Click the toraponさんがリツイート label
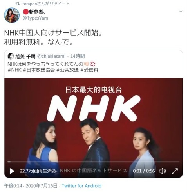 pyautogui.click(x=46, y=4)
